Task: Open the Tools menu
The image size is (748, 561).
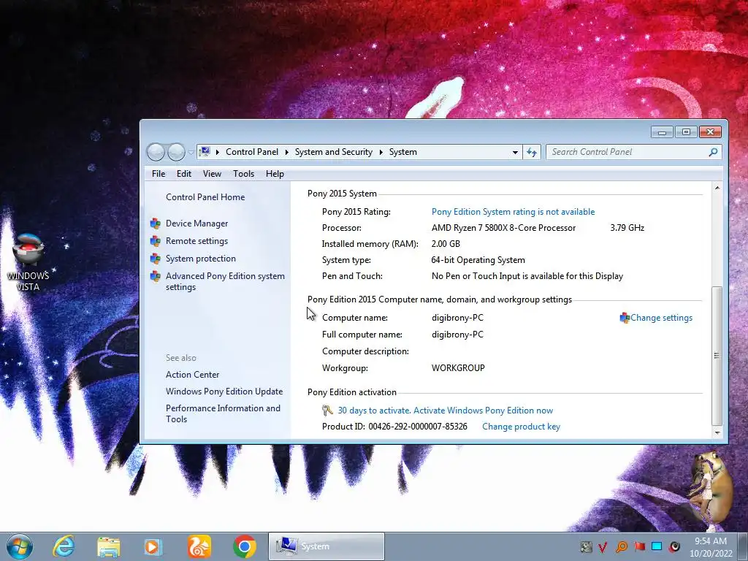Action: point(243,174)
